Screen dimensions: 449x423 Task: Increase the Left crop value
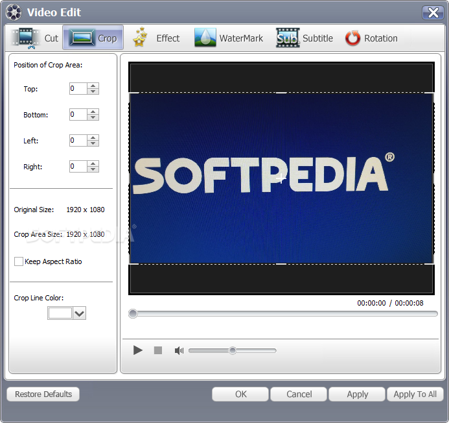(93, 138)
